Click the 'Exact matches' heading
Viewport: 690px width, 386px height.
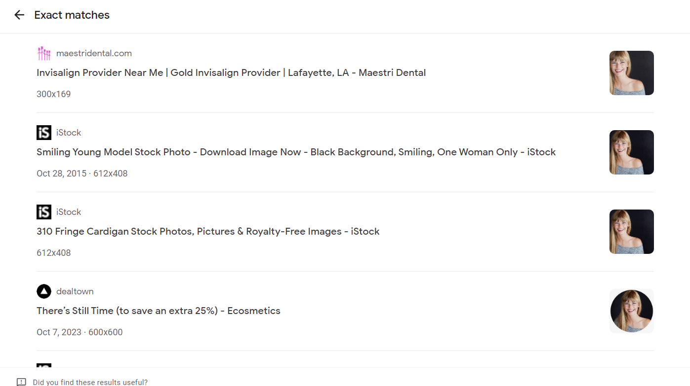[x=72, y=15]
